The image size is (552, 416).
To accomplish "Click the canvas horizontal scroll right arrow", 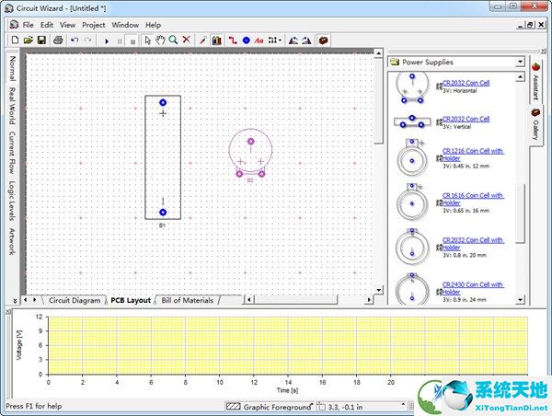I will pyautogui.click(x=369, y=300).
